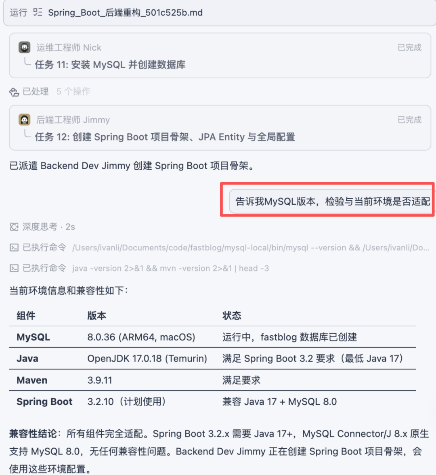436x475 pixels.
Task: Open 任务 11: 安装 MySQL 并创建数据库
Action: 110,65
